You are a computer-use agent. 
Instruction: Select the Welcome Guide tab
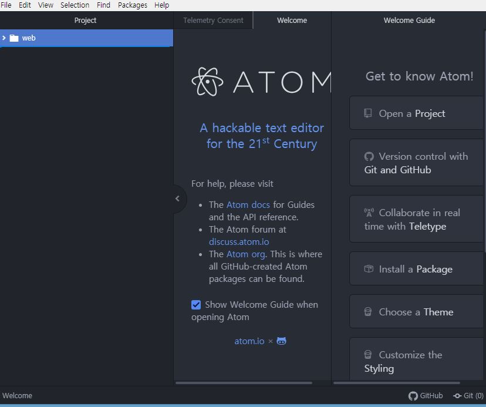[x=409, y=20]
